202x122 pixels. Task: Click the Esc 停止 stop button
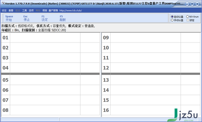27,18
